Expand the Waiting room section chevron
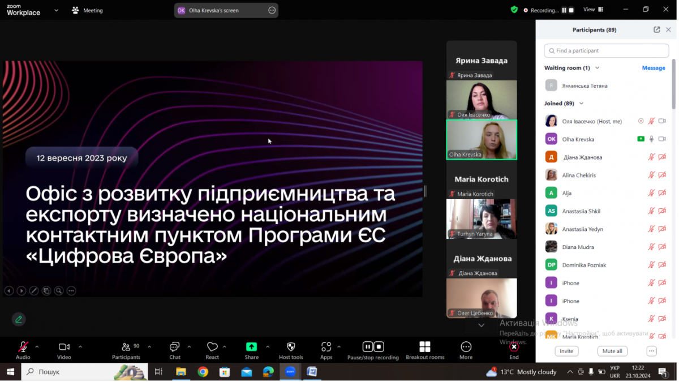The image size is (679, 382). [x=597, y=68]
